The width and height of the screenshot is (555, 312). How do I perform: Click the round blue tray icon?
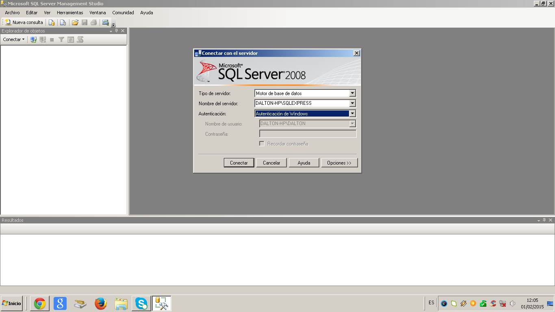pyautogui.click(x=444, y=303)
